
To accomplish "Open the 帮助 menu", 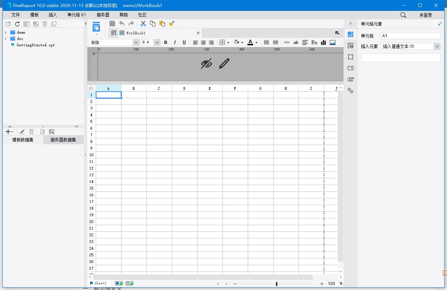I will coord(124,15).
